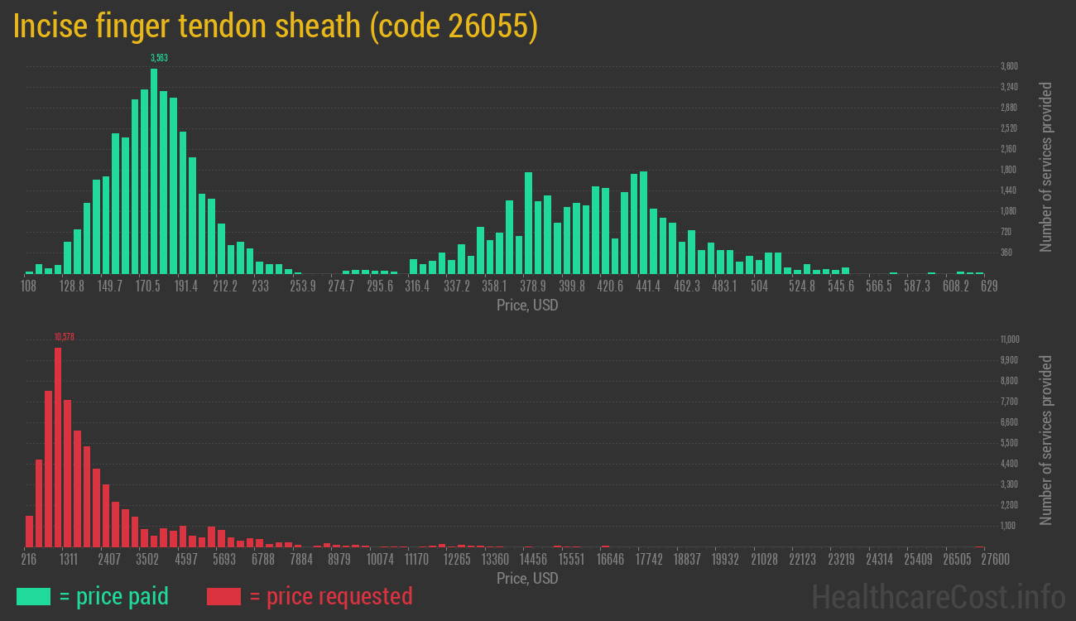Click the x-axis tick label '170.5'

click(x=148, y=286)
